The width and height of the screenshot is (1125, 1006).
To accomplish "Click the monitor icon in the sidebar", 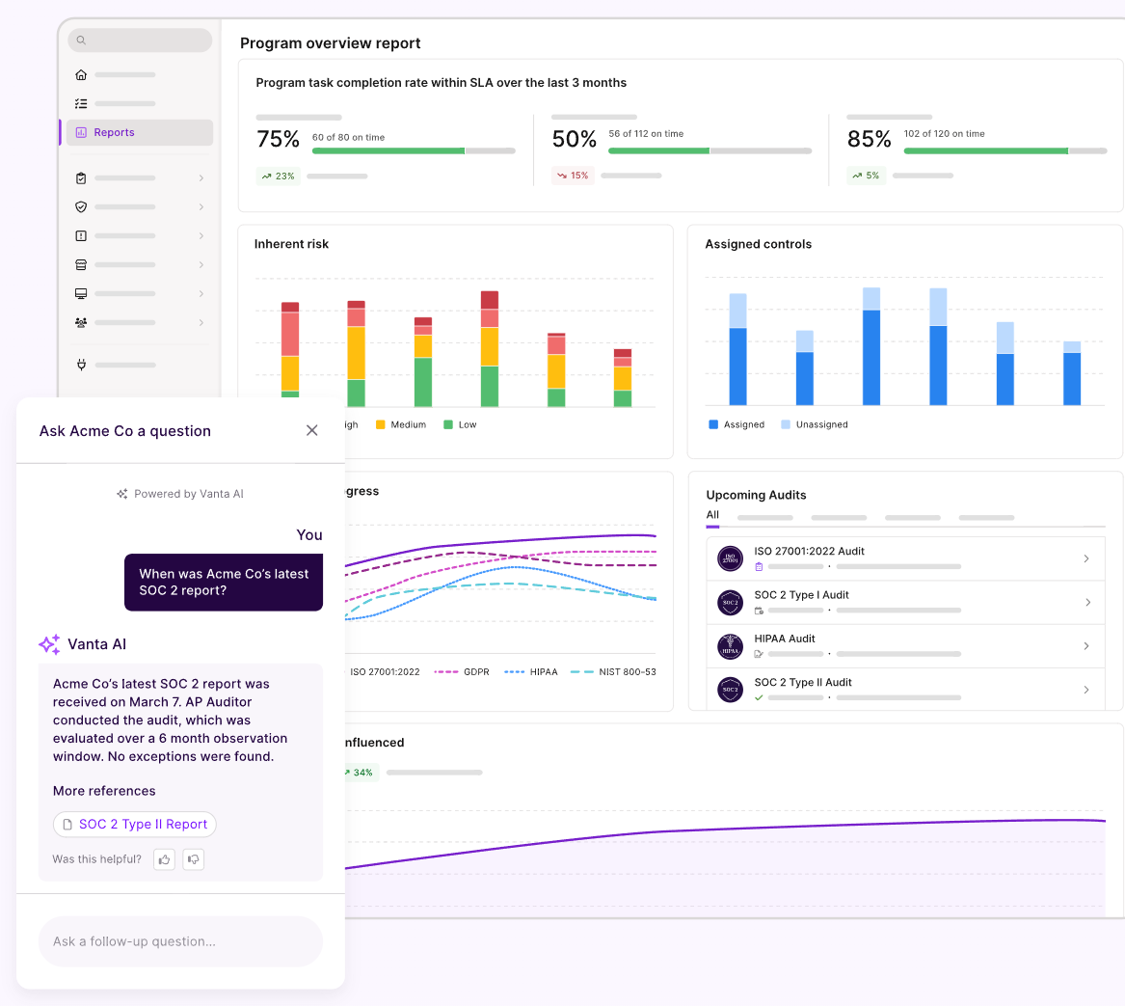I will click(x=81, y=293).
